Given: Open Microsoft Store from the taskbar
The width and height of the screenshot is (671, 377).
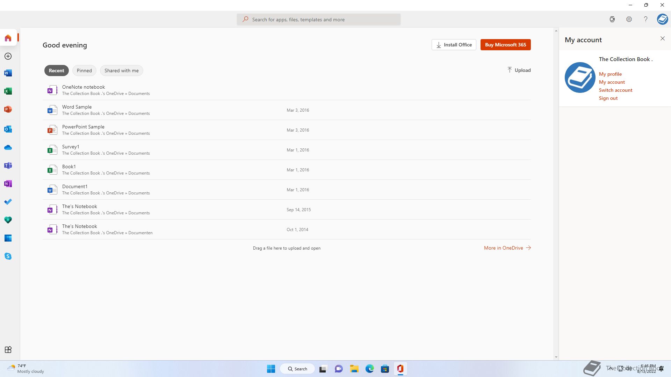Looking at the screenshot, I should (x=385, y=369).
